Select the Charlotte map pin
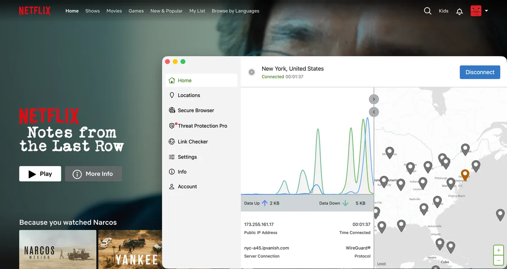 click(x=437, y=201)
